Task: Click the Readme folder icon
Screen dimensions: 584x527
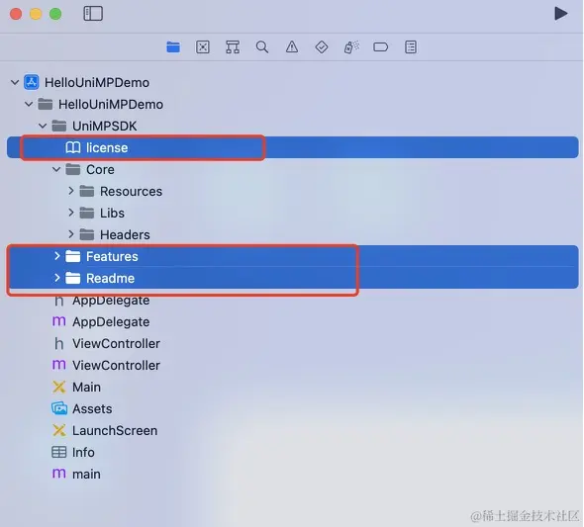Action: coord(73,278)
